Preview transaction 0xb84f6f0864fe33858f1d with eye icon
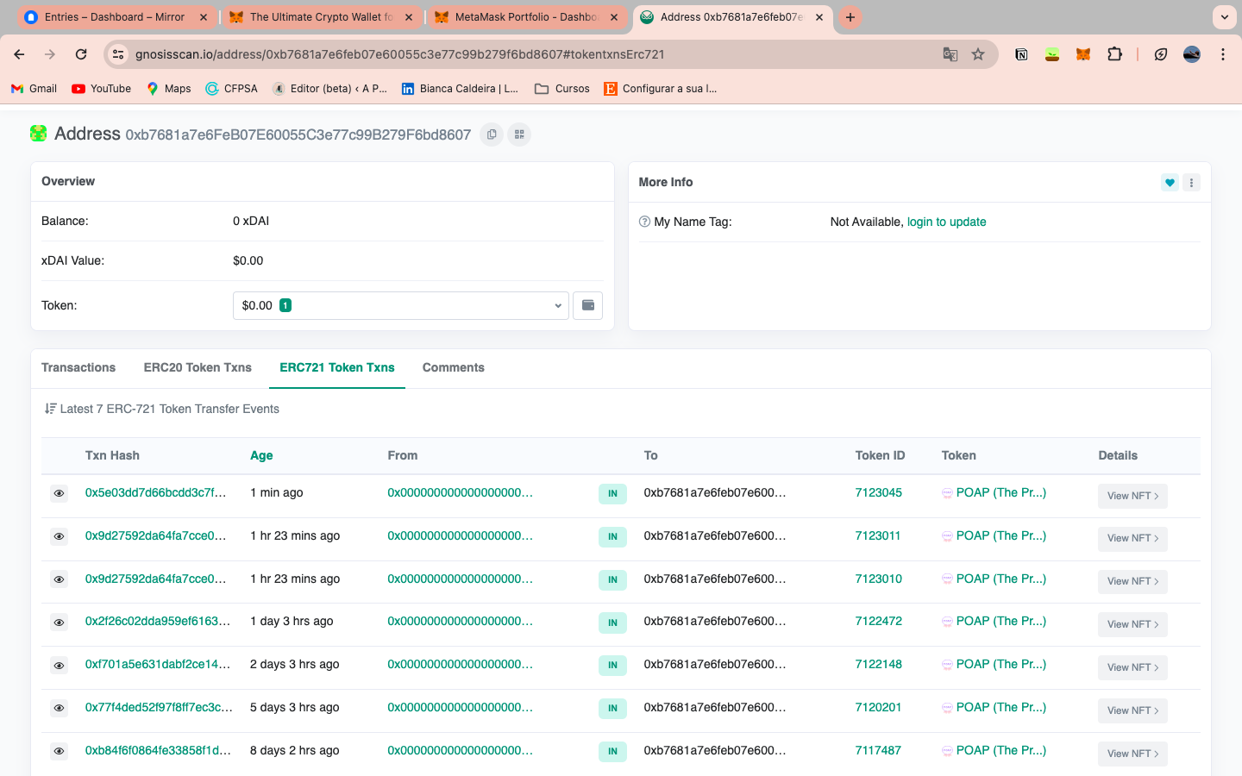 tap(59, 751)
